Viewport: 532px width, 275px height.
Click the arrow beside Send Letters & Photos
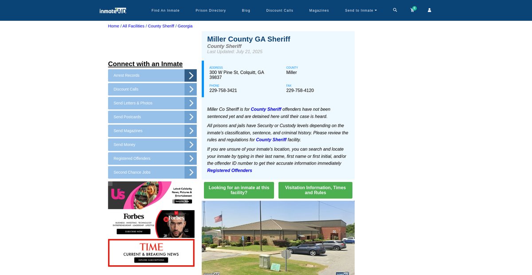(x=191, y=103)
